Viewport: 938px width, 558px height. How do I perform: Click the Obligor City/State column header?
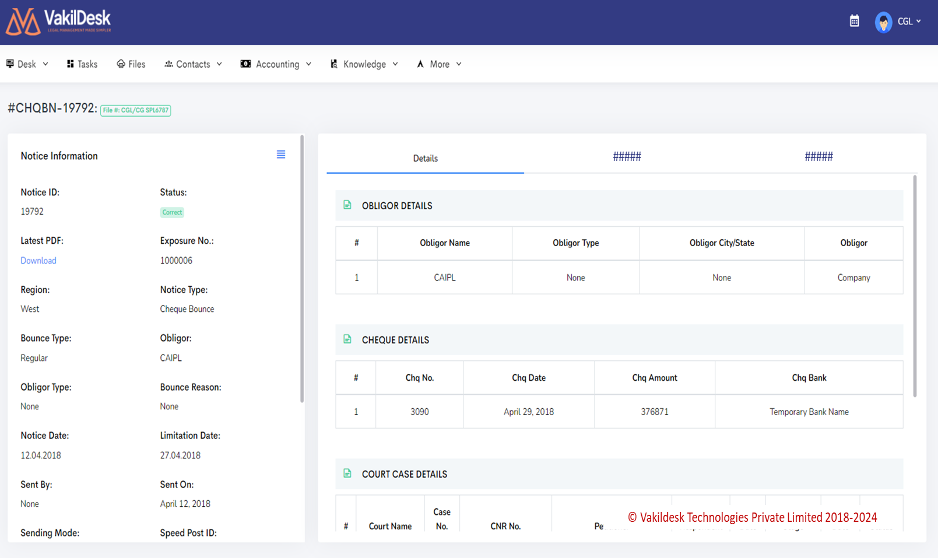coord(722,243)
